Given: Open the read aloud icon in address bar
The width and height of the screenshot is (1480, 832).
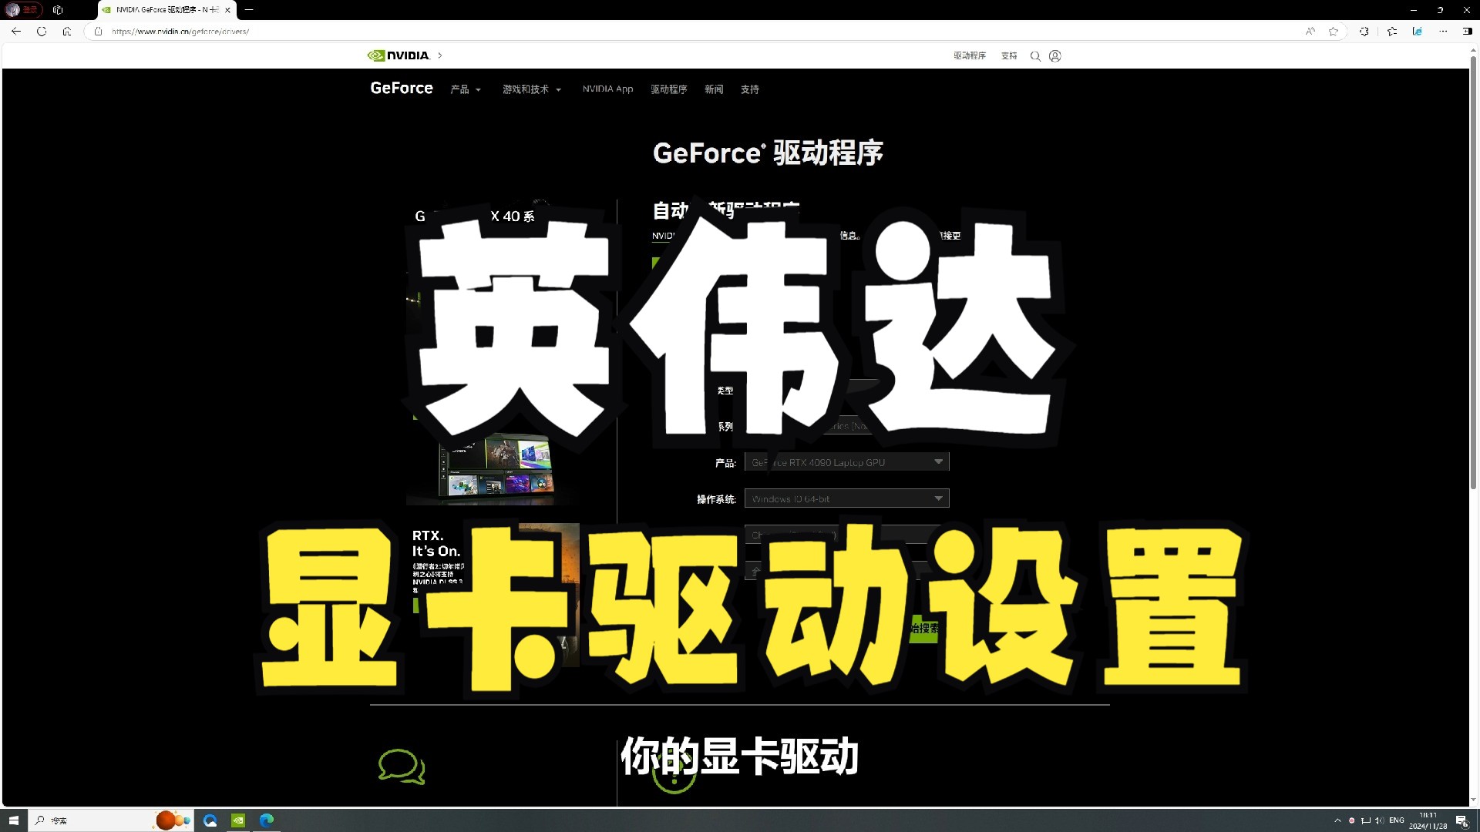Looking at the screenshot, I should pos(1310,32).
